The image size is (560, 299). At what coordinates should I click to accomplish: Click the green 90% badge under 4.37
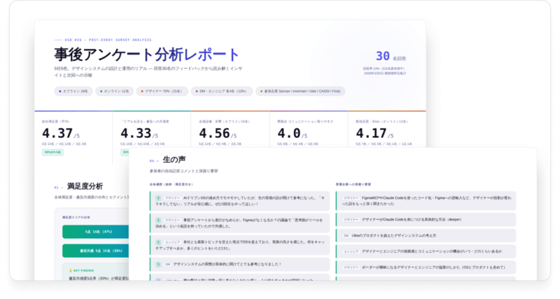[53, 152]
